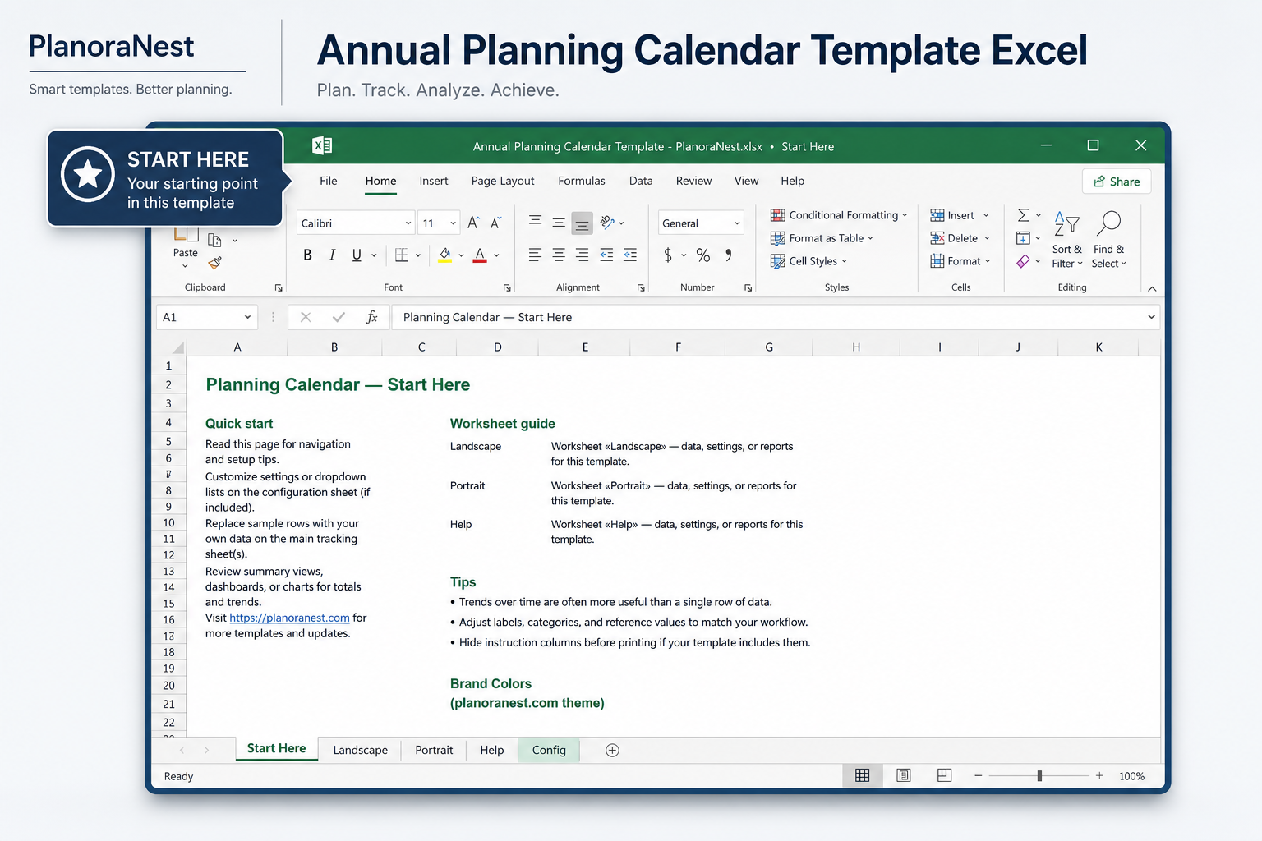Cancel formula entry with X icon

point(306,317)
